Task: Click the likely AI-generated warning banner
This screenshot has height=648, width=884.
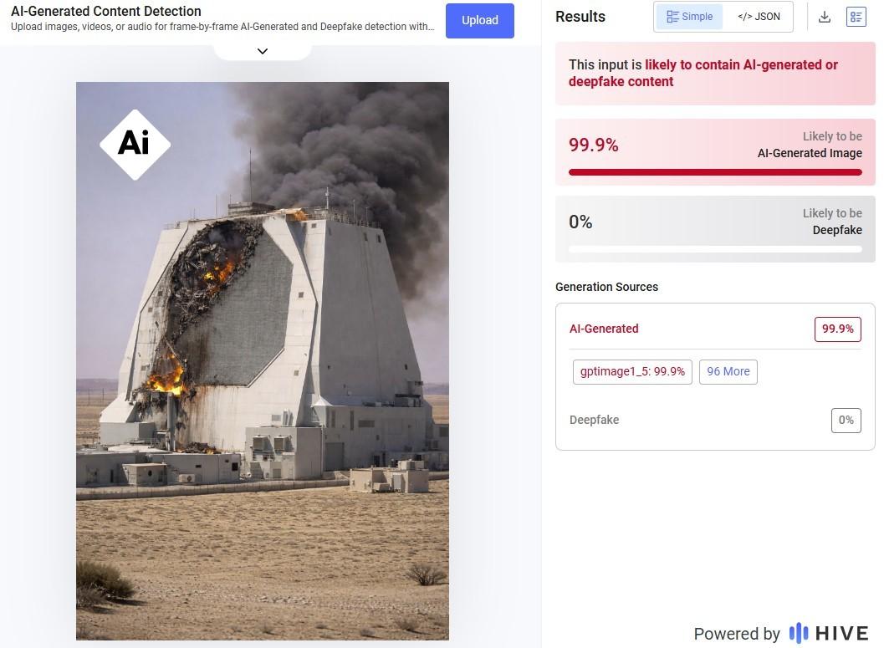Action: coord(715,74)
